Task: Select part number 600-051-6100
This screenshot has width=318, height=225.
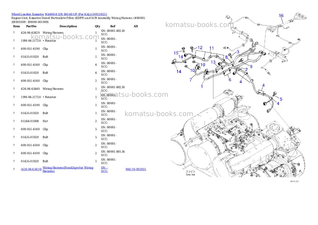Action: (30, 153)
